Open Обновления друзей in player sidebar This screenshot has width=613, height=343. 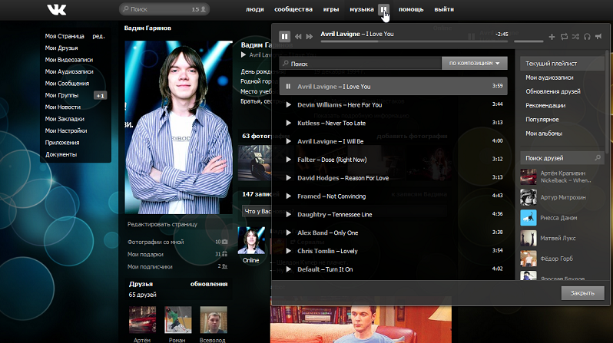pyautogui.click(x=553, y=91)
